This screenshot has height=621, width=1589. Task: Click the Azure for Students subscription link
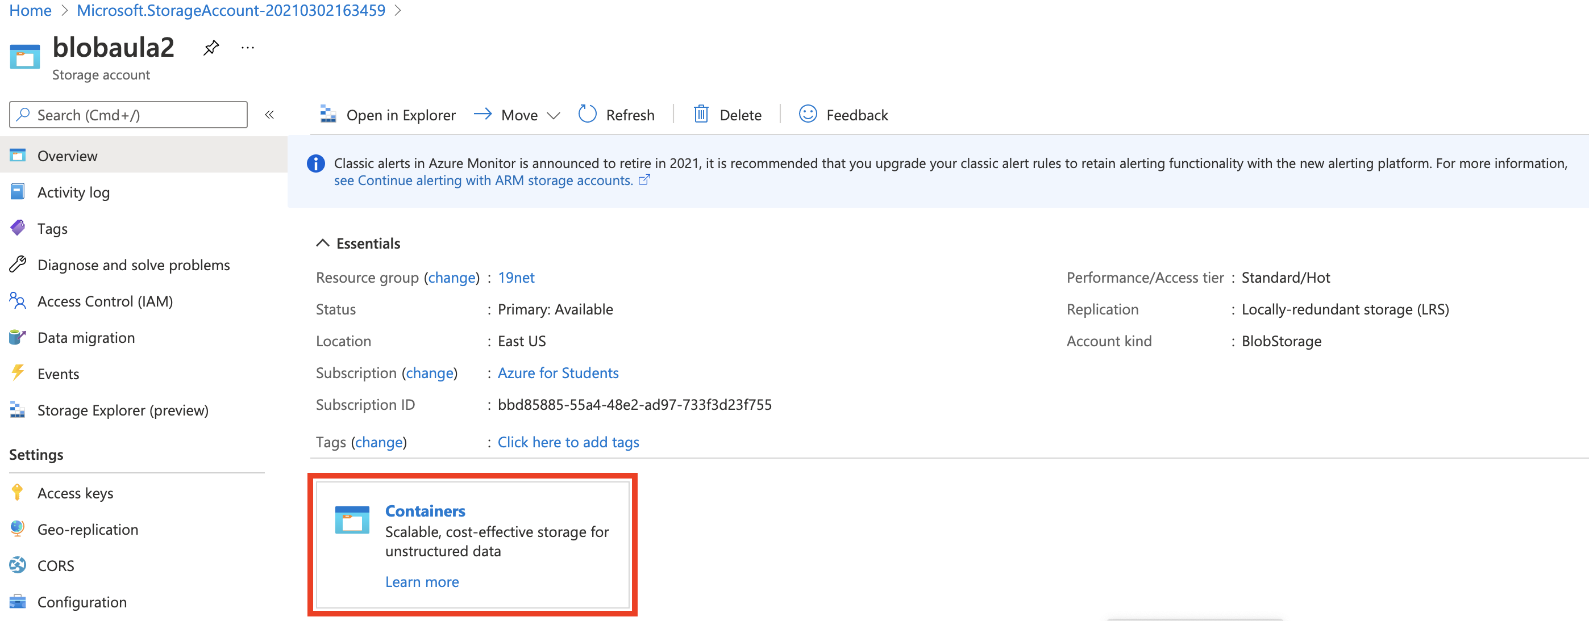click(558, 373)
